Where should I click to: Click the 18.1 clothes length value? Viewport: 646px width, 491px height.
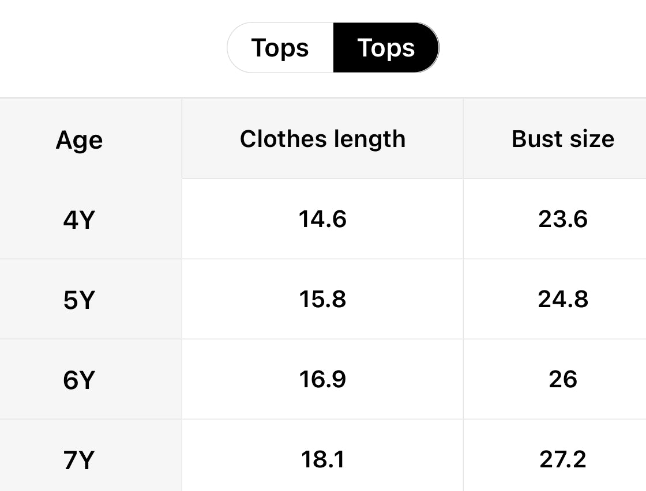point(322,459)
